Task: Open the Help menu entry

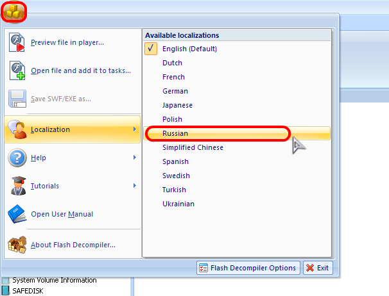Action: click(73, 158)
